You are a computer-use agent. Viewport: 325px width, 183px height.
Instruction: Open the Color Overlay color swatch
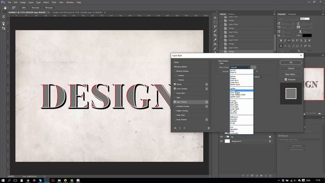(x=253, y=67)
